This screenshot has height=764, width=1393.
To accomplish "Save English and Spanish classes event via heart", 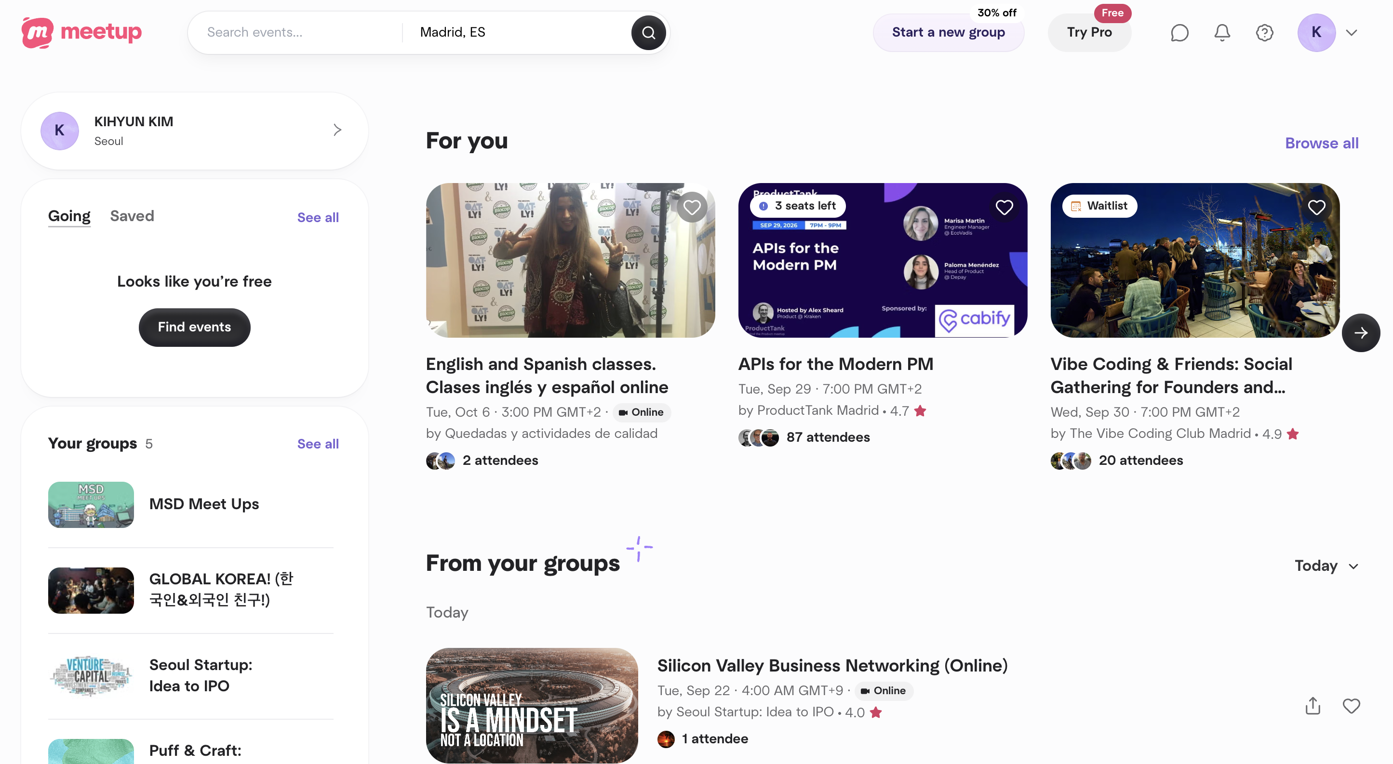I will [692, 207].
